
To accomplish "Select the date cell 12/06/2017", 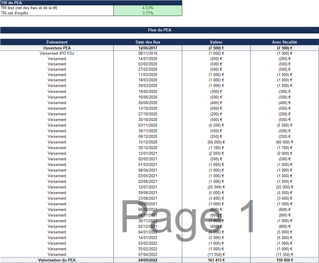I will click(148, 48).
